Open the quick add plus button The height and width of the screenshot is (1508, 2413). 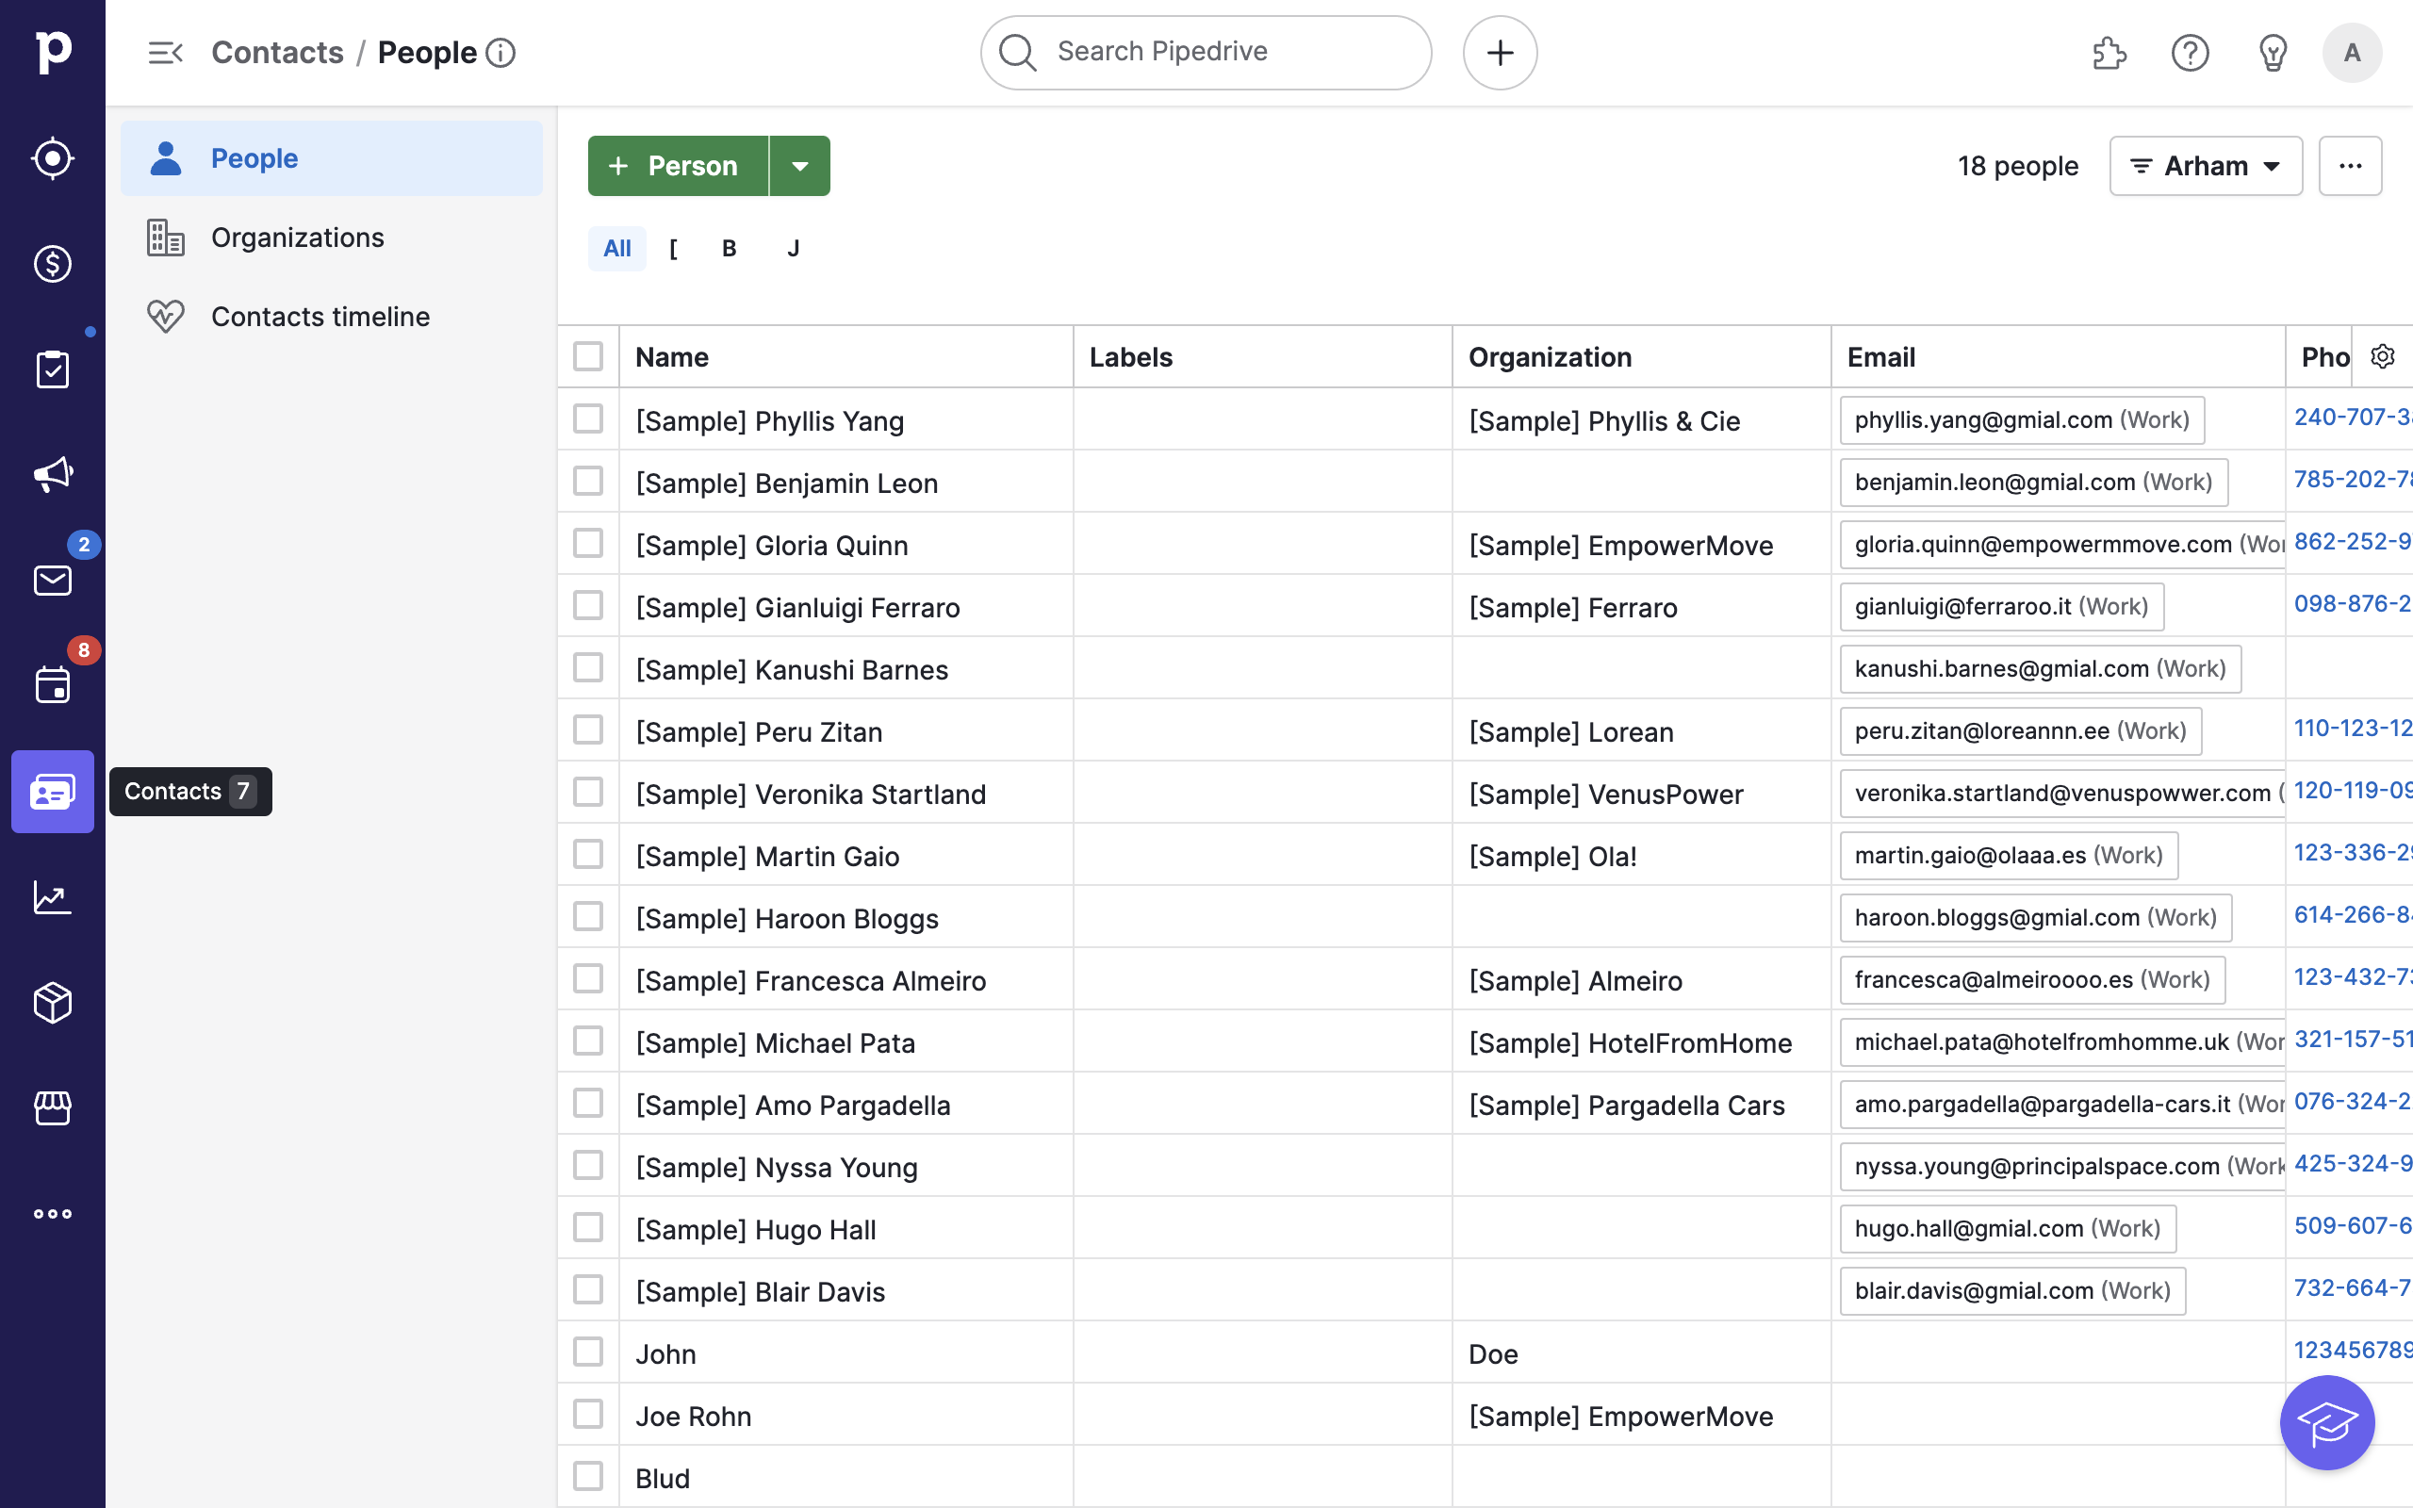tap(1500, 53)
